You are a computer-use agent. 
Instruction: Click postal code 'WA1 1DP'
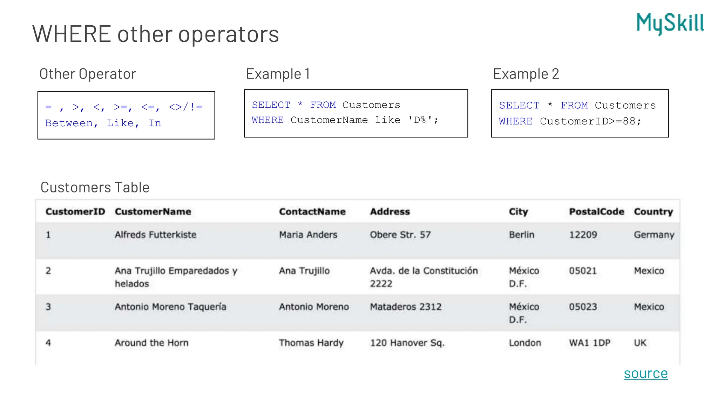[x=590, y=343]
